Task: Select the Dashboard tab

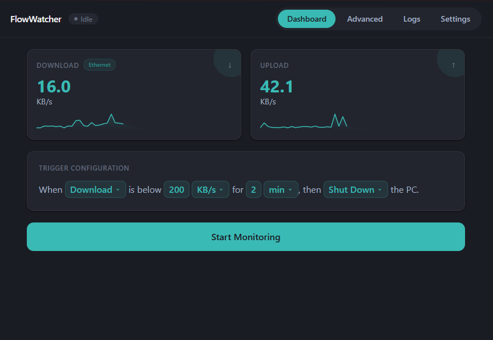Action: (x=306, y=18)
